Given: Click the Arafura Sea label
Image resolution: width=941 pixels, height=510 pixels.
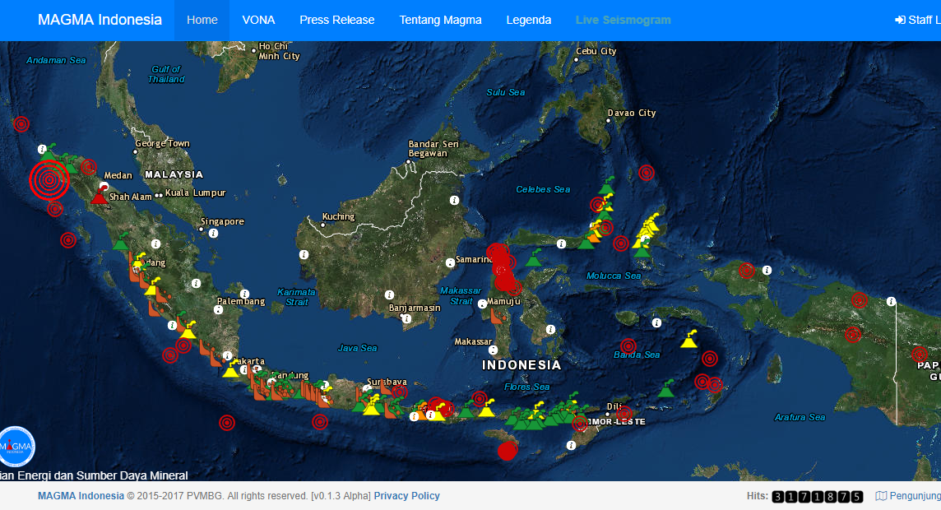Looking at the screenshot, I should click(x=800, y=417).
